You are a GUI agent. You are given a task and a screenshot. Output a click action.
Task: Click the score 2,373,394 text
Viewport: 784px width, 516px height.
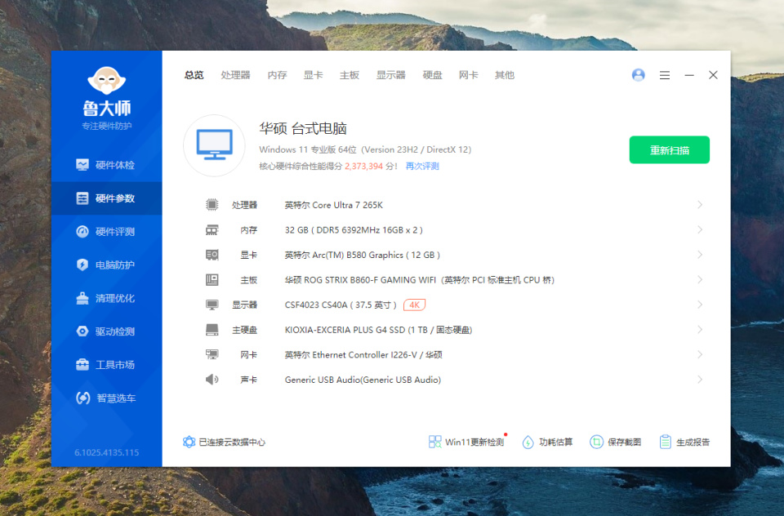click(364, 166)
